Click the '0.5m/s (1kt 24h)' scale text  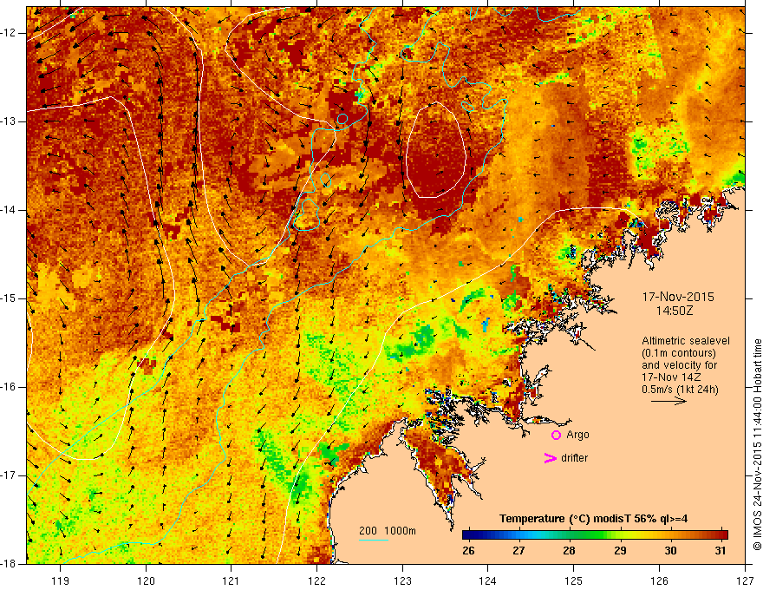coord(680,390)
